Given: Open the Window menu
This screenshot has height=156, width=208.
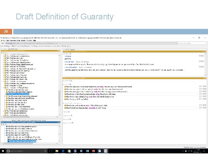Looking at the screenshot, I should (x=29, y=40).
